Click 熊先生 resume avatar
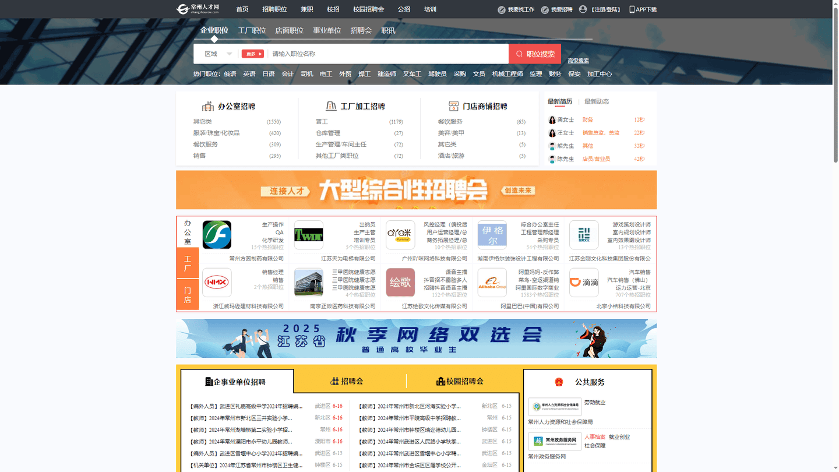The image size is (839, 472). (552, 146)
